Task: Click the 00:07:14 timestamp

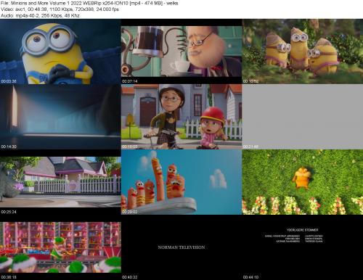Action: [x=130, y=81]
